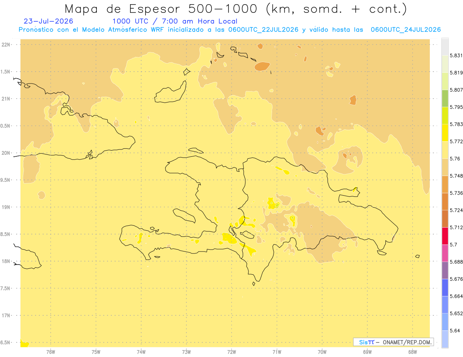
Task: Click the 76W longitude label
Action: point(51,352)
